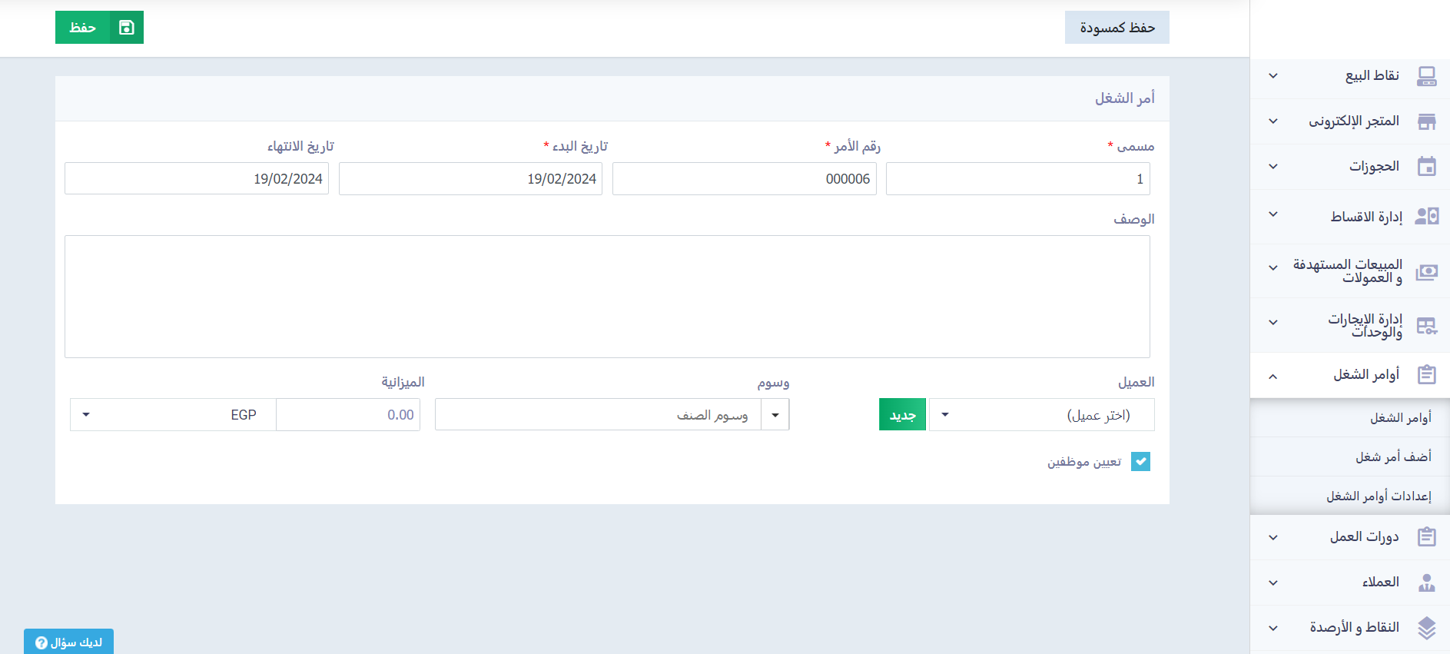Click the green new customer button
Screen dimensions: 1450x654
pyautogui.click(x=902, y=415)
